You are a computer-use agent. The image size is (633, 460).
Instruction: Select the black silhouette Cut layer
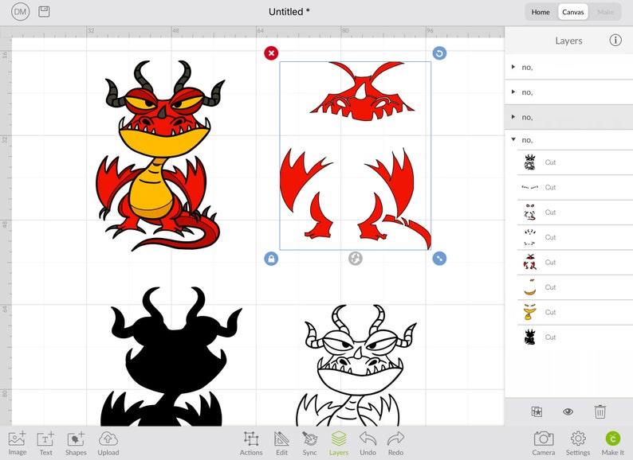pos(575,337)
